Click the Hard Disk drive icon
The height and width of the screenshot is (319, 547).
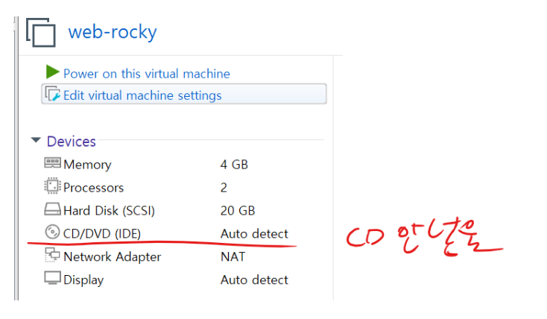(52, 210)
